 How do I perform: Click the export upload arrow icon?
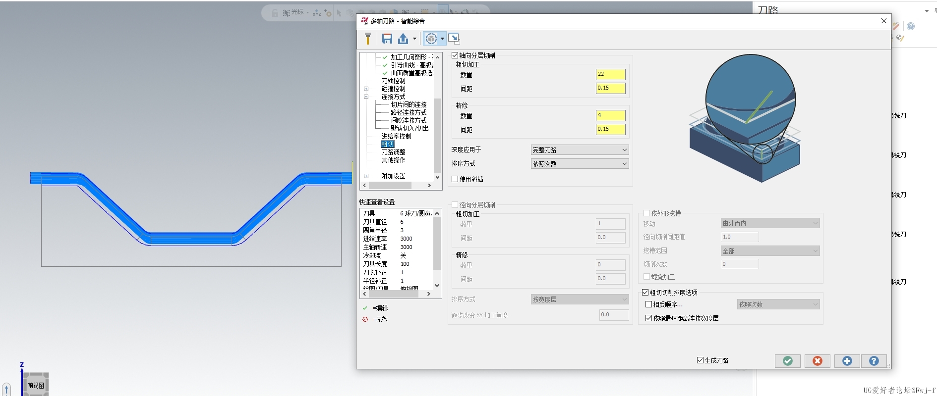tap(403, 39)
